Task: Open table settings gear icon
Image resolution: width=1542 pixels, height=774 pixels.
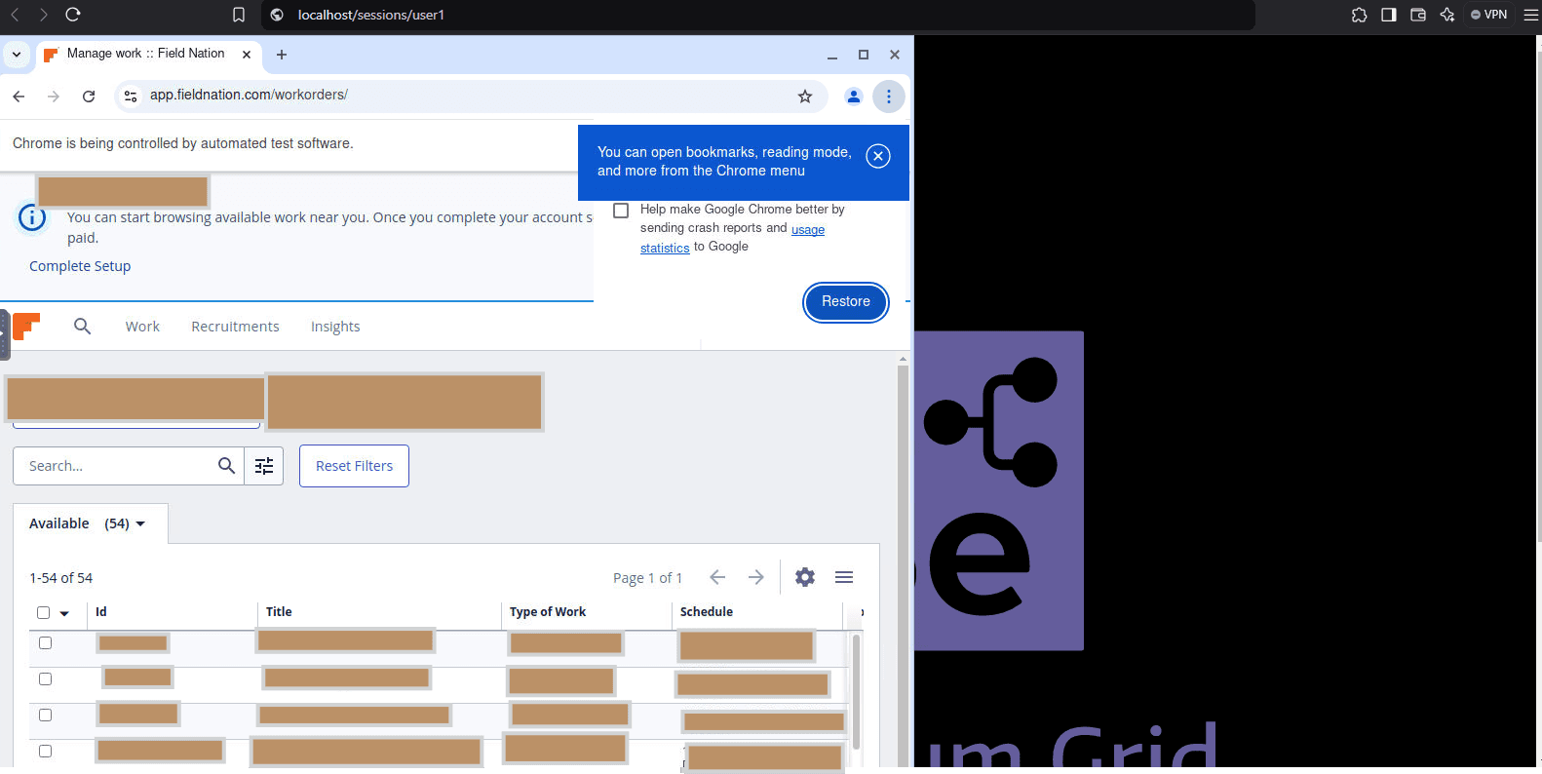Action: (x=805, y=577)
